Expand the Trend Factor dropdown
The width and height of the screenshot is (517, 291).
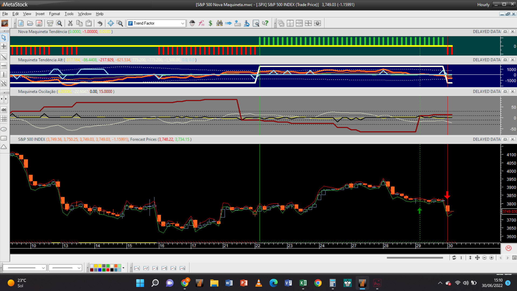(x=183, y=23)
